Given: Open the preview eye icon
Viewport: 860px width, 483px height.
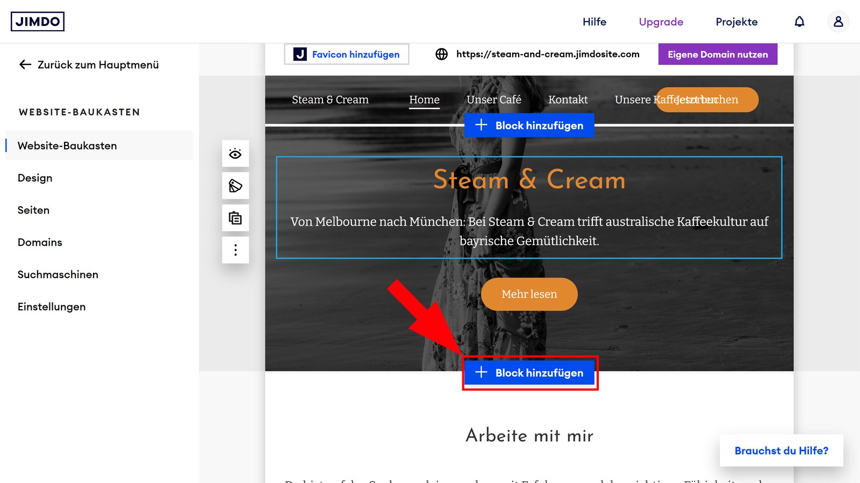Looking at the screenshot, I should pos(235,154).
